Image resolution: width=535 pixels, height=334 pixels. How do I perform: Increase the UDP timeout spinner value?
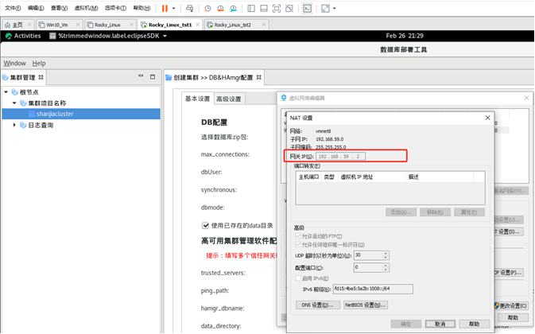[386, 254]
